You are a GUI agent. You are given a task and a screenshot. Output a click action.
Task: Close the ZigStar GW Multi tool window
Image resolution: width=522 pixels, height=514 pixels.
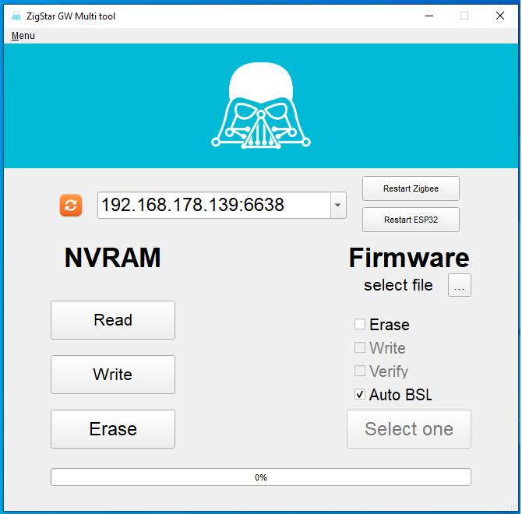click(500, 16)
